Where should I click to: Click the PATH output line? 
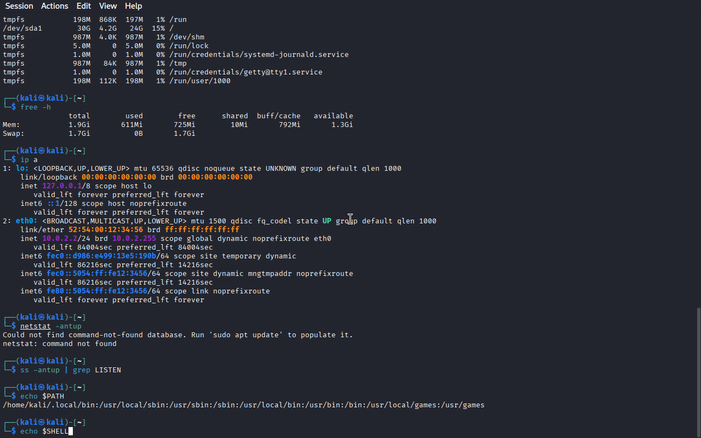[244, 405]
